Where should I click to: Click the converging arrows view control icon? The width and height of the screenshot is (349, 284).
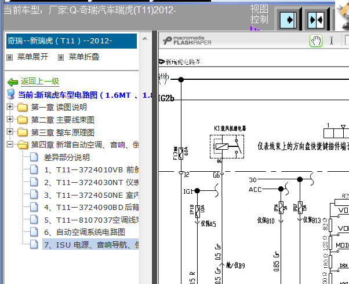[x=316, y=20]
